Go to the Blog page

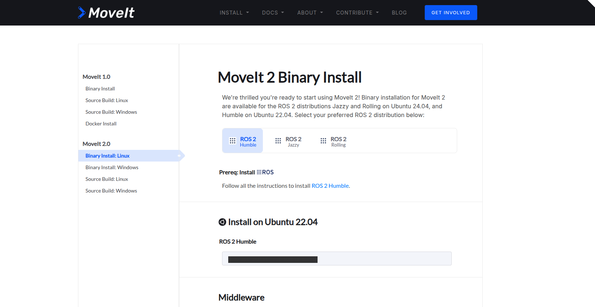(399, 13)
